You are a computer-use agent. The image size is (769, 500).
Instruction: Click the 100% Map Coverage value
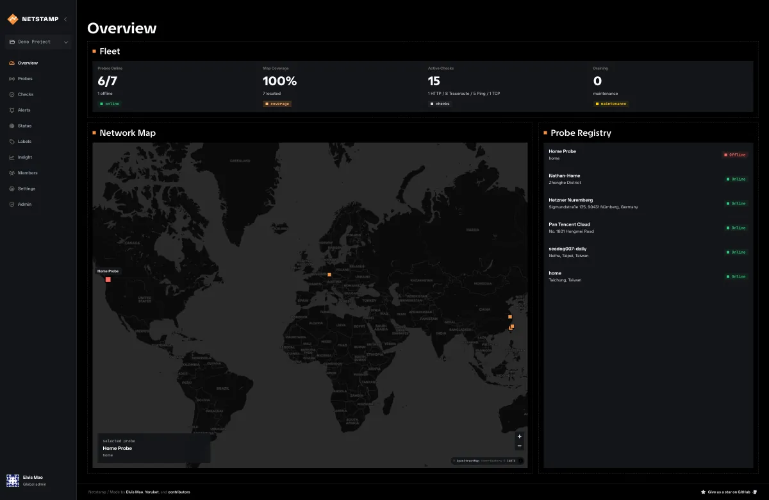click(x=280, y=81)
